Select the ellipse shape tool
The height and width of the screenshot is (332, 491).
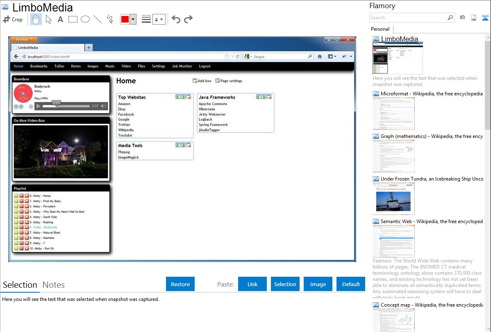point(85,19)
